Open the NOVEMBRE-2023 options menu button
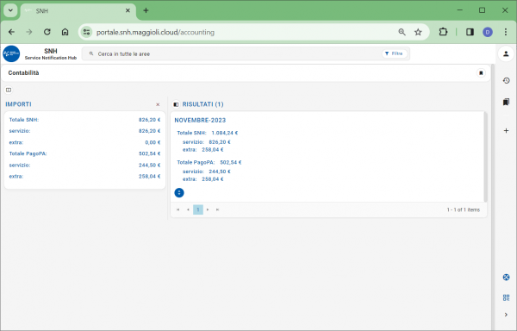Screen dimensions: 517x331 click(x=179, y=192)
